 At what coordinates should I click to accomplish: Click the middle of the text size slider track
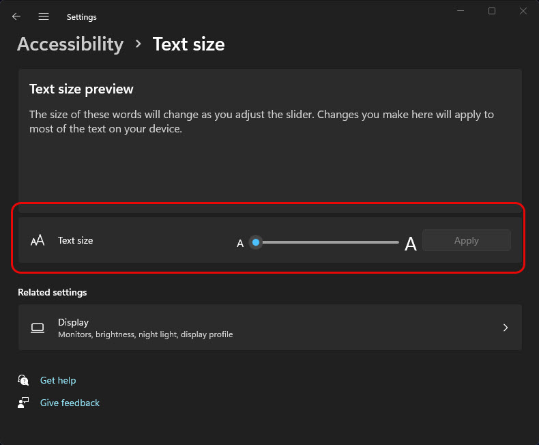tap(327, 242)
